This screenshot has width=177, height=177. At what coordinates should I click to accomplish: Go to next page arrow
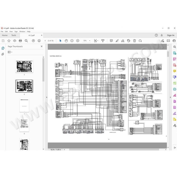click(x=39, y=41)
